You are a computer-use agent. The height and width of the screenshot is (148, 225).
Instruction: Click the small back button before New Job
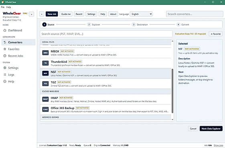(42, 14)
